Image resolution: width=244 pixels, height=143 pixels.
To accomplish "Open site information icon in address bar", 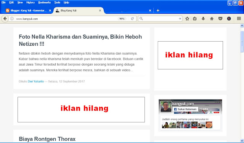I will (x=12, y=19).
